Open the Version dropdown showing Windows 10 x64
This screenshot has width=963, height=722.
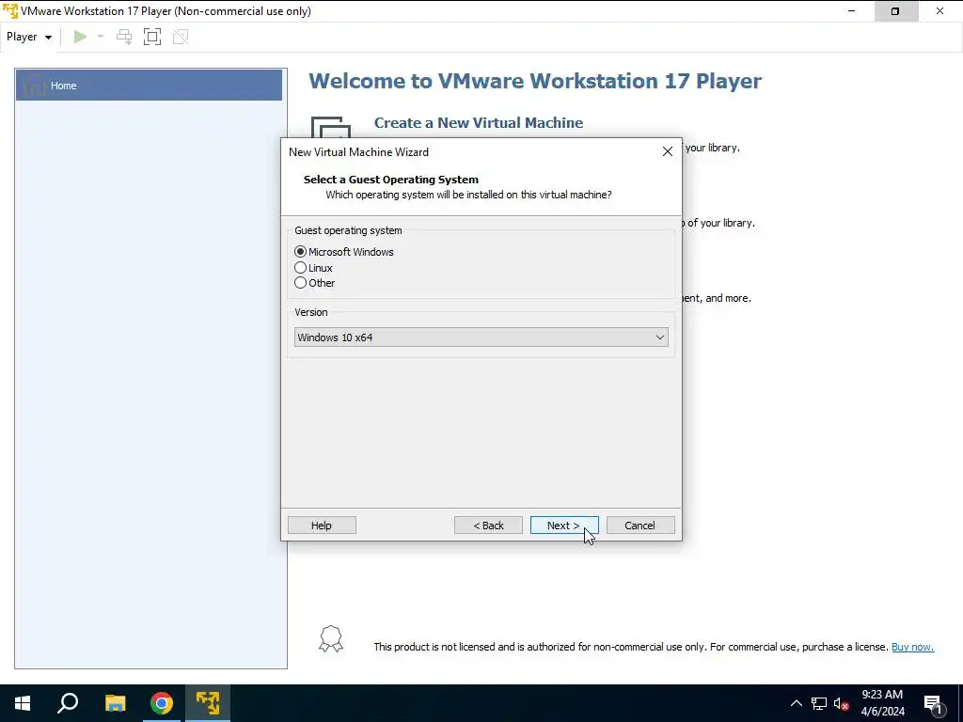click(x=481, y=337)
